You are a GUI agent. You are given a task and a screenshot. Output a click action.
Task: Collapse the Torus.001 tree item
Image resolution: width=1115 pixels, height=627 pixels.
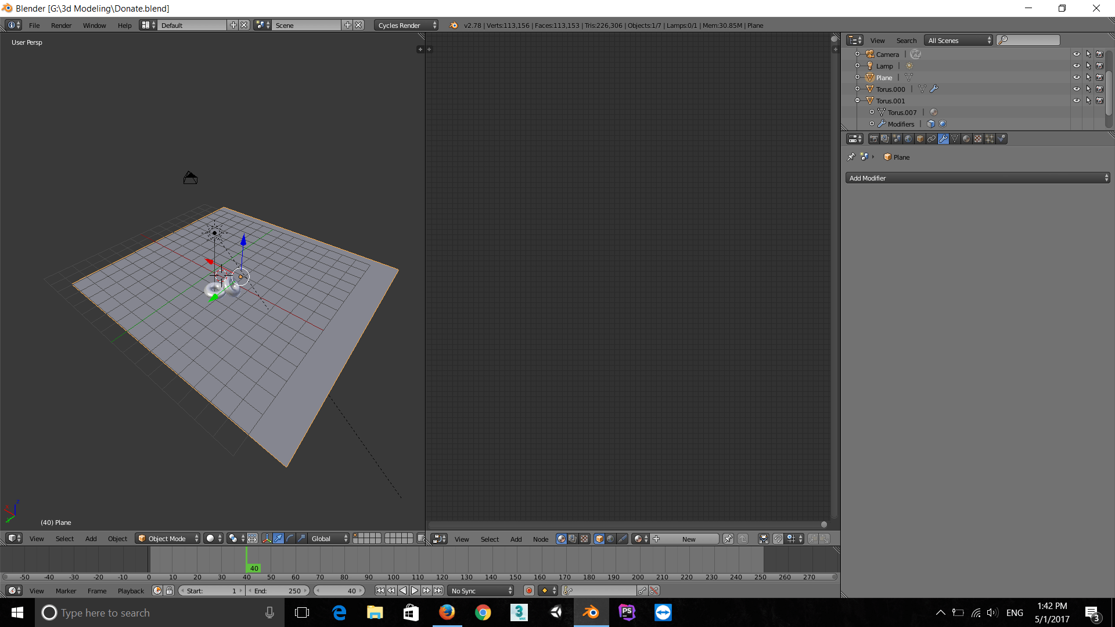858,100
